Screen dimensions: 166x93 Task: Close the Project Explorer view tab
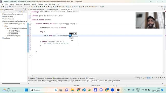pyautogui.click(x=14, y=10)
